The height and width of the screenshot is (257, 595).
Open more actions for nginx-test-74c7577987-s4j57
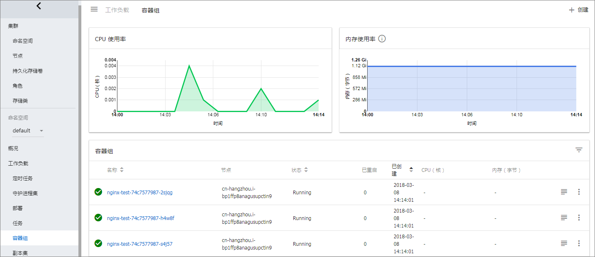pyautogui.click(x=579, y=243)
